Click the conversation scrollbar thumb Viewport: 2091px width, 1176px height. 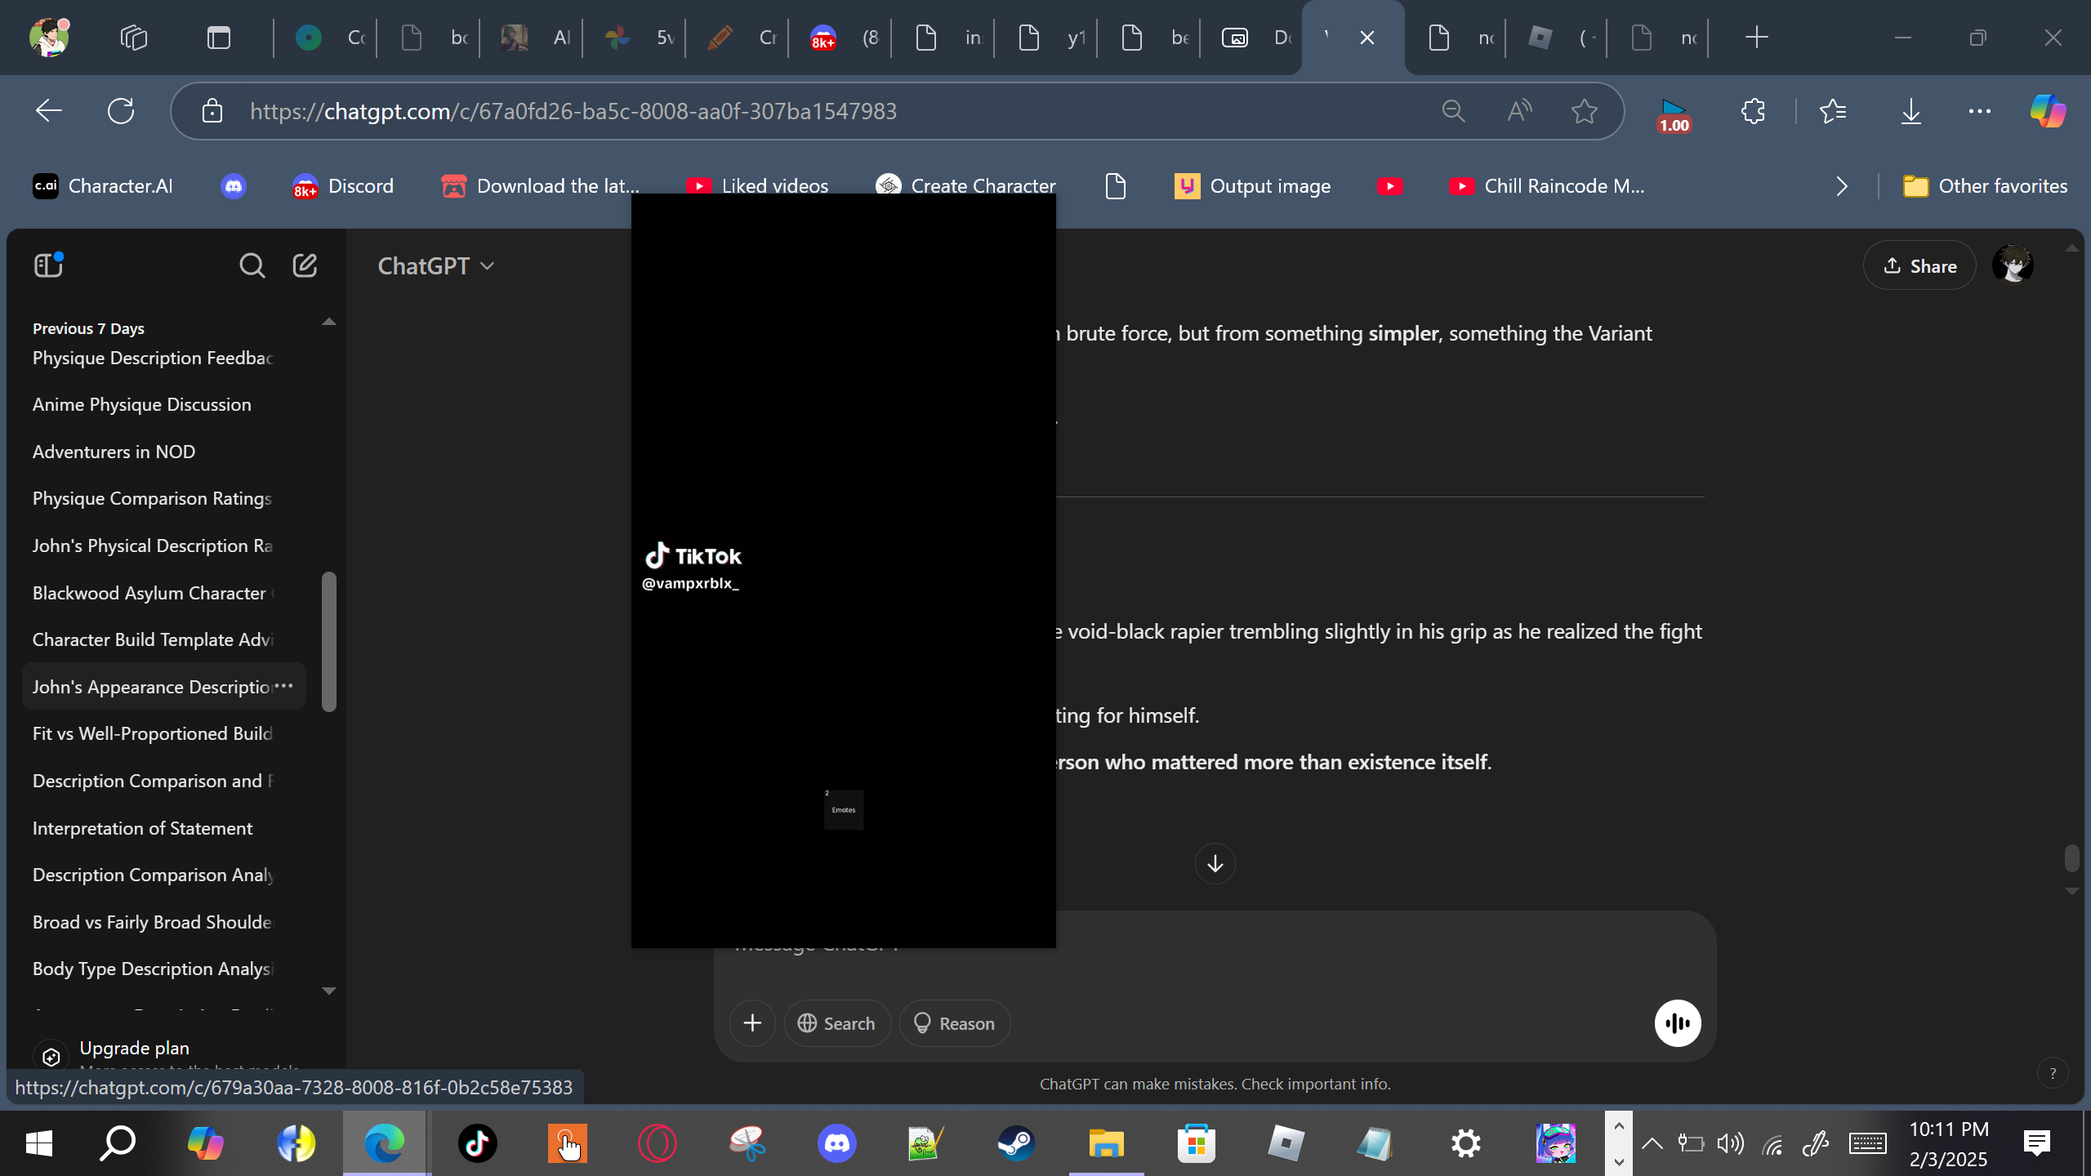[x=2071, y=858]
